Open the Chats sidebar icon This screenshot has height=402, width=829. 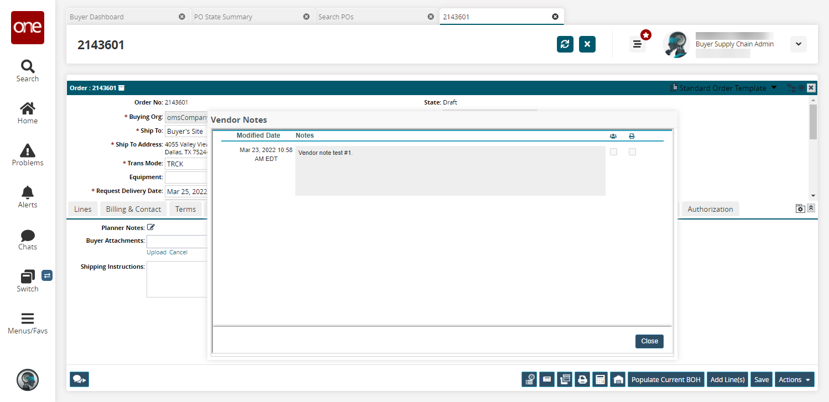pyautogui.click(x=28, y=239)
